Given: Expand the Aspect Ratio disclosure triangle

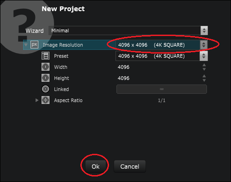Looking at the screenshot, I should tap(37, 100).
